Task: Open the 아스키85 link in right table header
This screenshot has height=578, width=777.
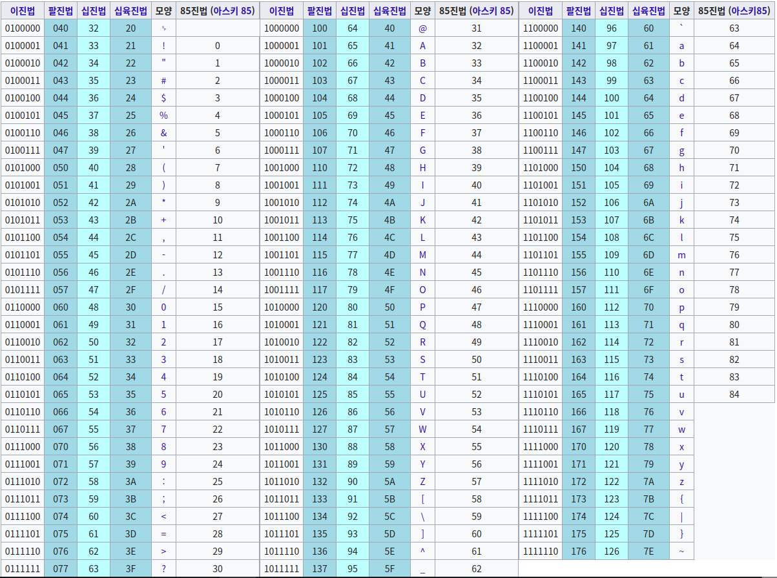Action: point(751,11)
